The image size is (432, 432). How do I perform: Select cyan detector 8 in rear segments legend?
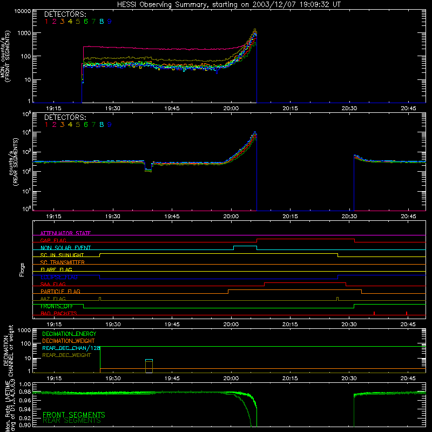(102, 125)
